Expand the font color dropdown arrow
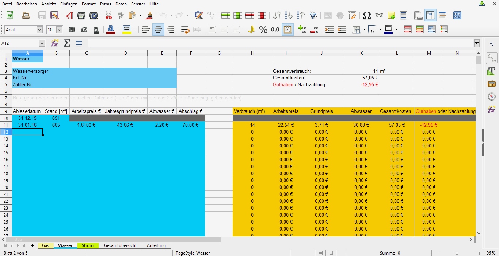The image size is (499, 256). (x=119, y=29)
